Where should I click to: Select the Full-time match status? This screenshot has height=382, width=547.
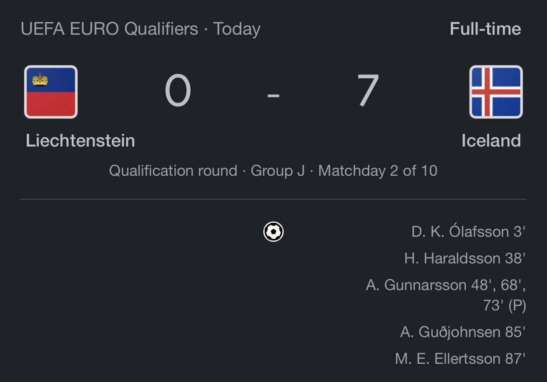coord(485,29)
